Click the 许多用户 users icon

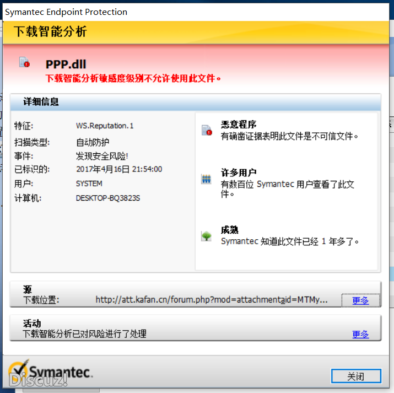[x=207, y=179]
